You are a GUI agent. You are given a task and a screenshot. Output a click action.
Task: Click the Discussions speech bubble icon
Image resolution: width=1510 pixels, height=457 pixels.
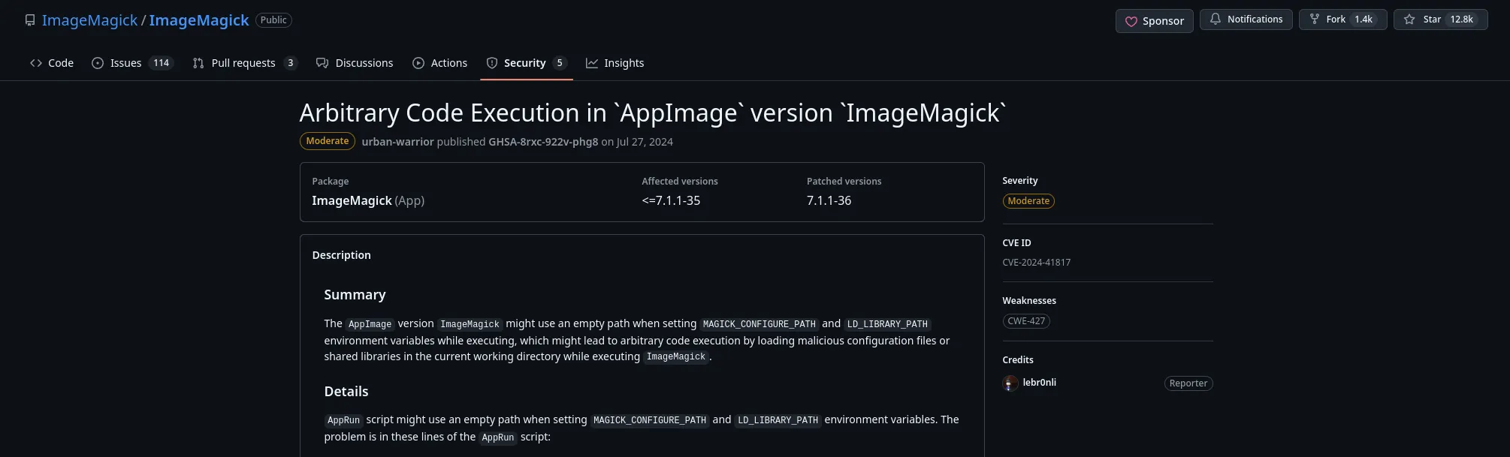point(322,63)
